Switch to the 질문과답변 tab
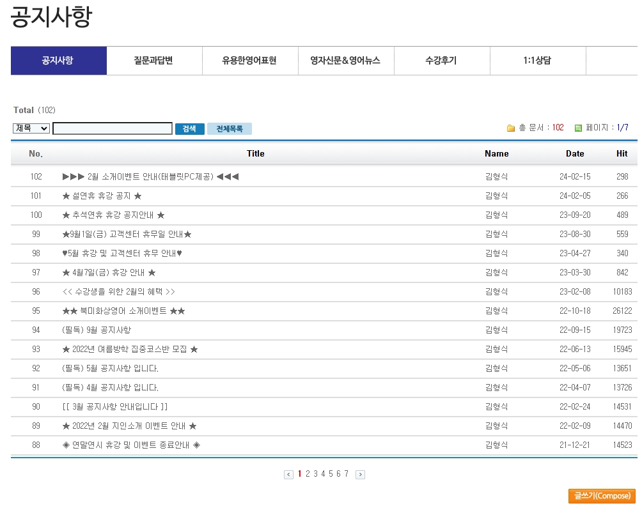This screenshot has width=642, height=508. (154, 61)
